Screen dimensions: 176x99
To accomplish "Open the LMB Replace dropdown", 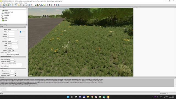I will pos(13,43).
